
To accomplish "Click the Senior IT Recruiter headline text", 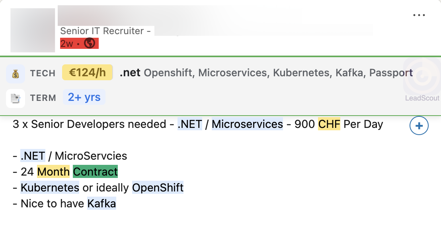I will [x=102, y=31].
